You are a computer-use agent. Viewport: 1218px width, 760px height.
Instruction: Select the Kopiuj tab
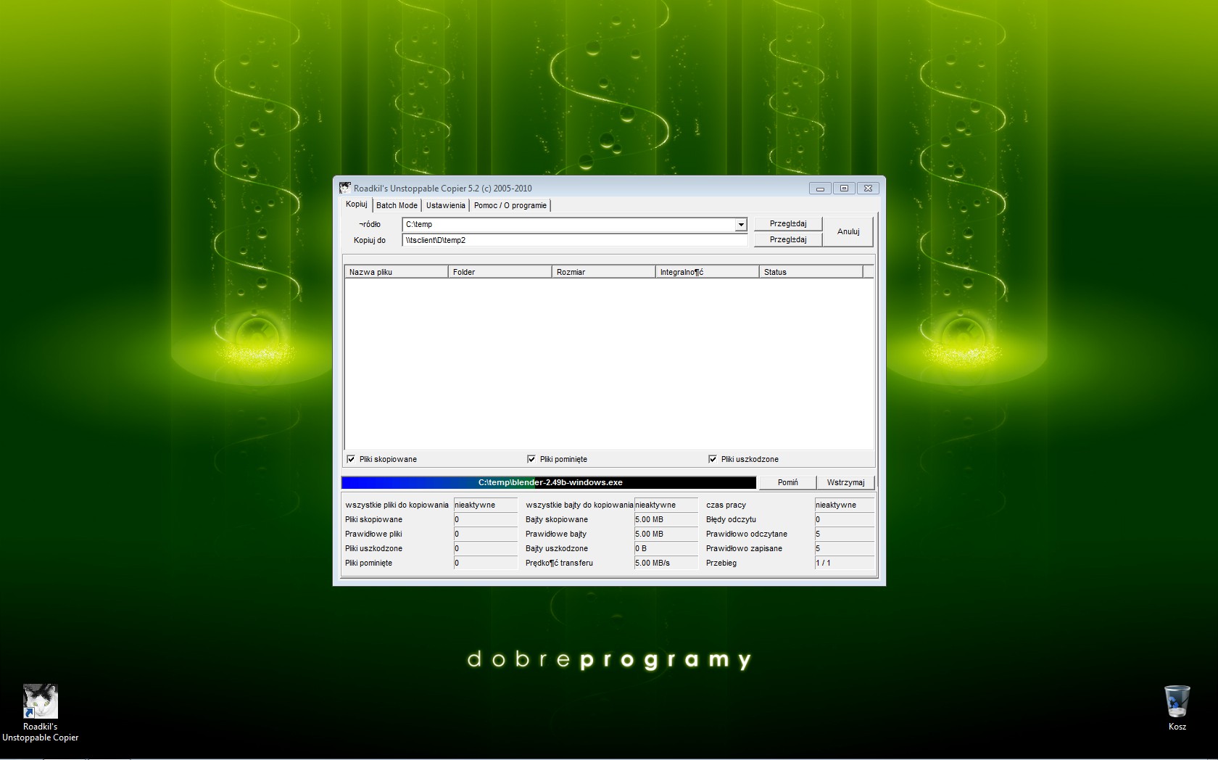pyautogui.click(x=356, y=205)
